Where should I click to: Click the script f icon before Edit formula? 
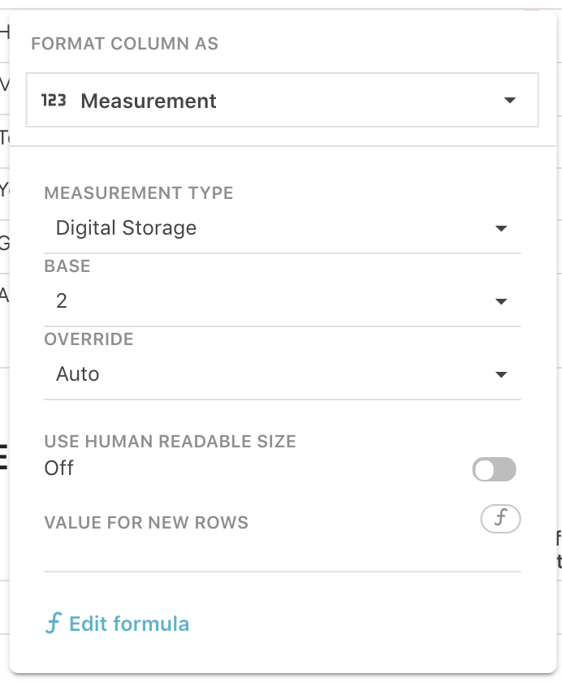53,624
